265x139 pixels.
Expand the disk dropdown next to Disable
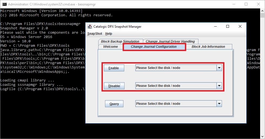pos(219,86)
